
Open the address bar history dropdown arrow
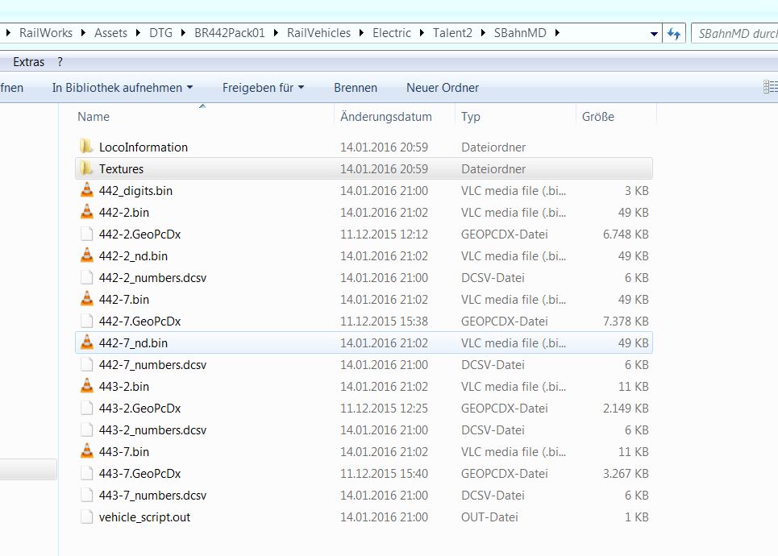pyautogui.click(x=654, y=34)
